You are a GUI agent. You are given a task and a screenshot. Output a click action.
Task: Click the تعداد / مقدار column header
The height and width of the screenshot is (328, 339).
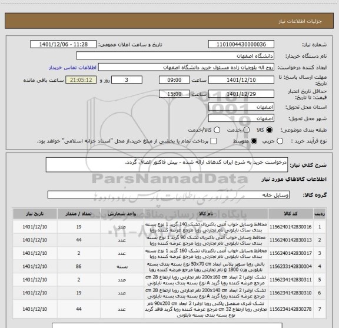click(x=79, y=214)
